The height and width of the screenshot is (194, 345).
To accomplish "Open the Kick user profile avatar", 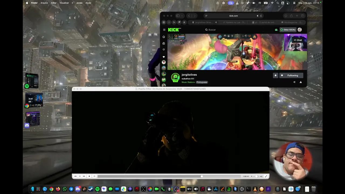I will point(300,30).
